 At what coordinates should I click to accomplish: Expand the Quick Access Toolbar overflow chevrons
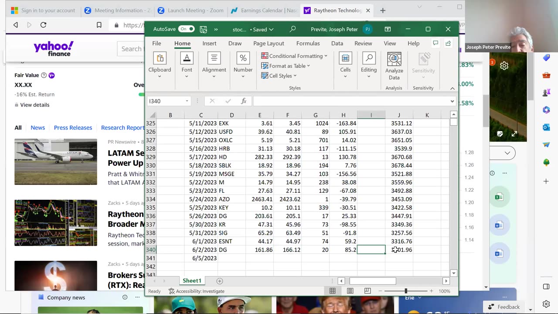216,29
